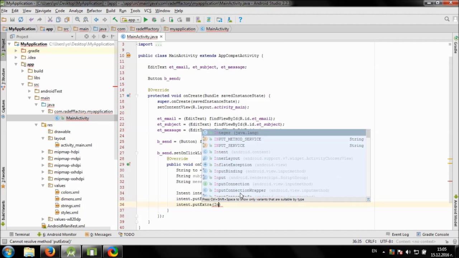Open the app run configuration dropdown
The image size is (459, 258).
[x=131, y=20]
